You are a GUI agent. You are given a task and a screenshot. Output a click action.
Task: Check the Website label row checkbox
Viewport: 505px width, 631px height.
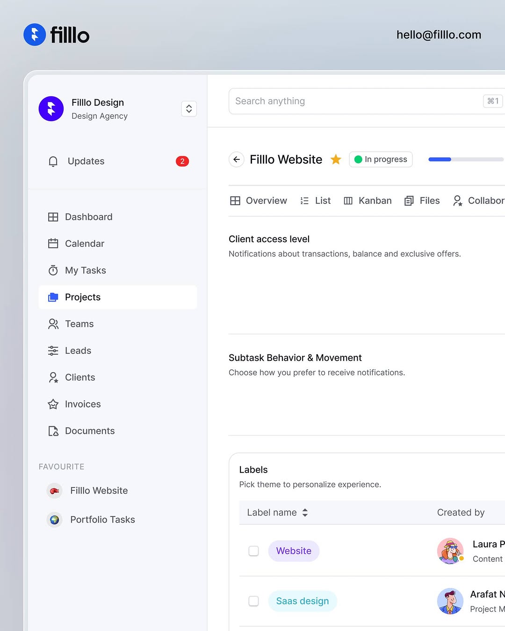coord(253,551)
